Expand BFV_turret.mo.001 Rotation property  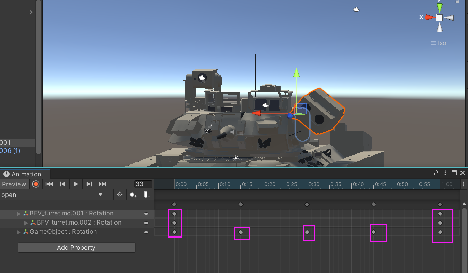coord(19,214)
